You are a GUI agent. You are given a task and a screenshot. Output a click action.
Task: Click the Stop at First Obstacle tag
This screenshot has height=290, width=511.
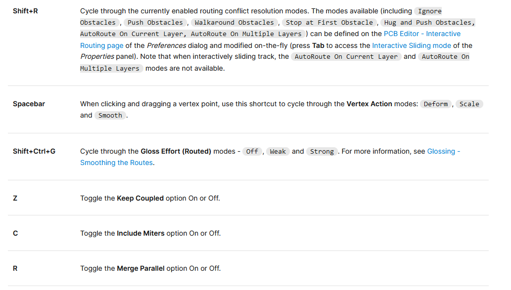(329, 22)
